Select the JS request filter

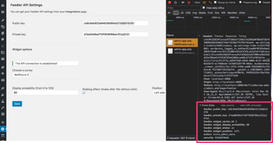click(x=182, y=13)
